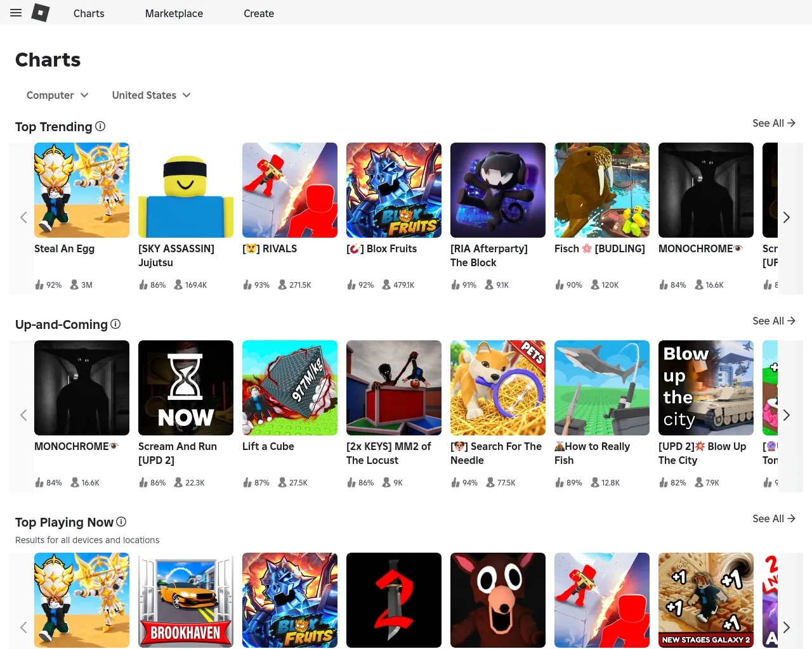Viewport: 812px width, 649px height.
Task: Click Fisch [BUDLING] game title
Action: (x=599, y=248)
